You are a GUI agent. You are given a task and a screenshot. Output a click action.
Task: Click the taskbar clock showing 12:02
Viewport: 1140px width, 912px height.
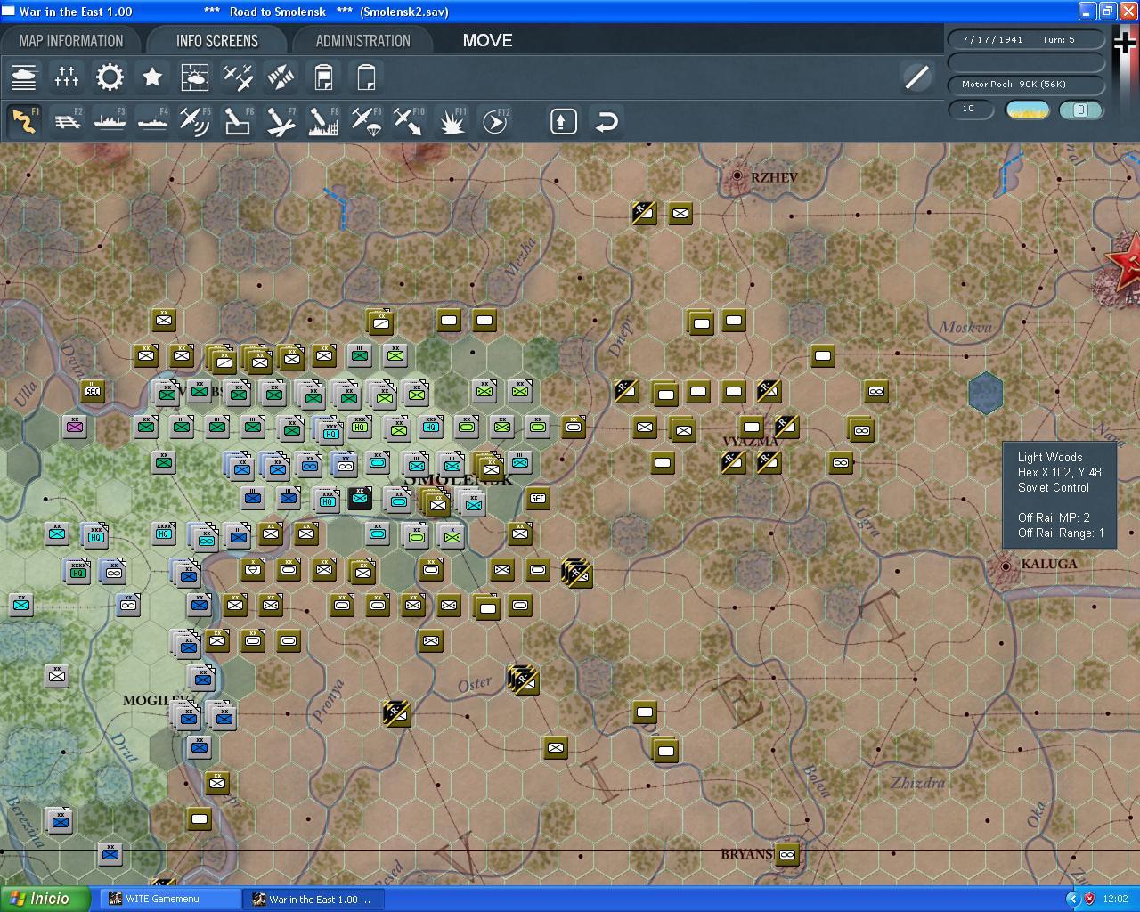click(x=1115, y=900)
